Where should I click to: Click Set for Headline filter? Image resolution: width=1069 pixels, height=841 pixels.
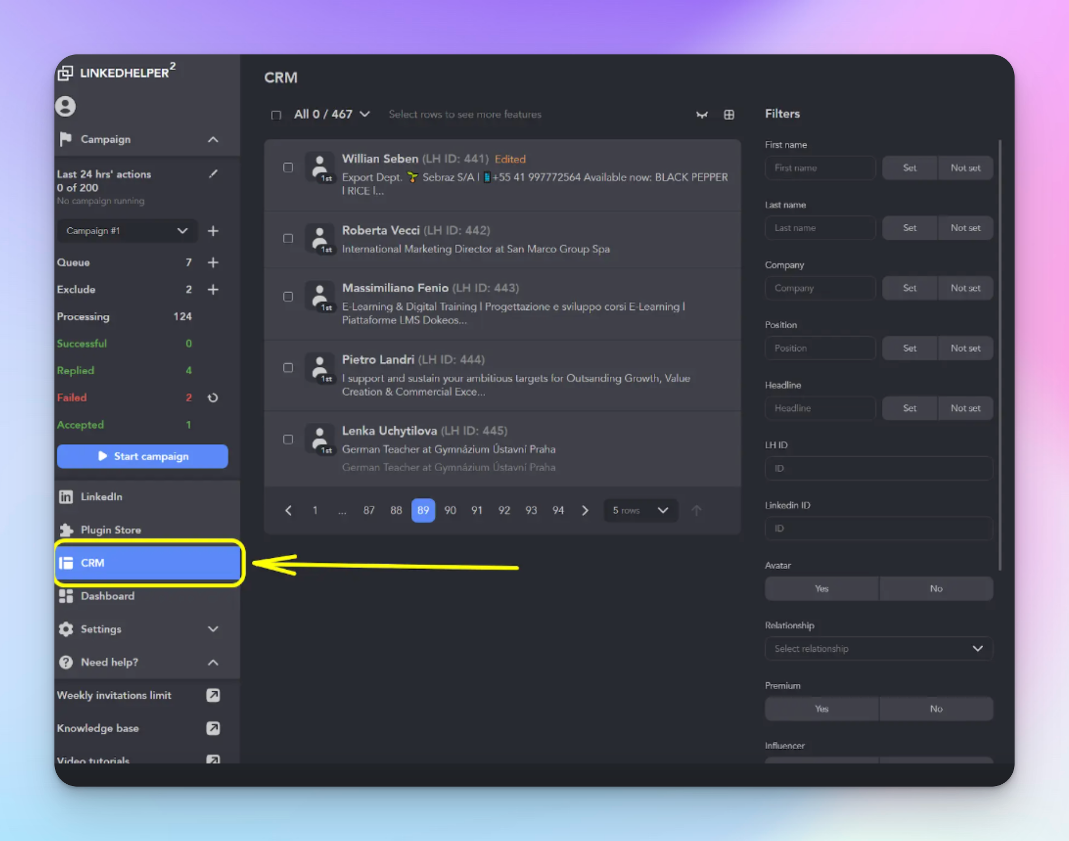[909, 409]
